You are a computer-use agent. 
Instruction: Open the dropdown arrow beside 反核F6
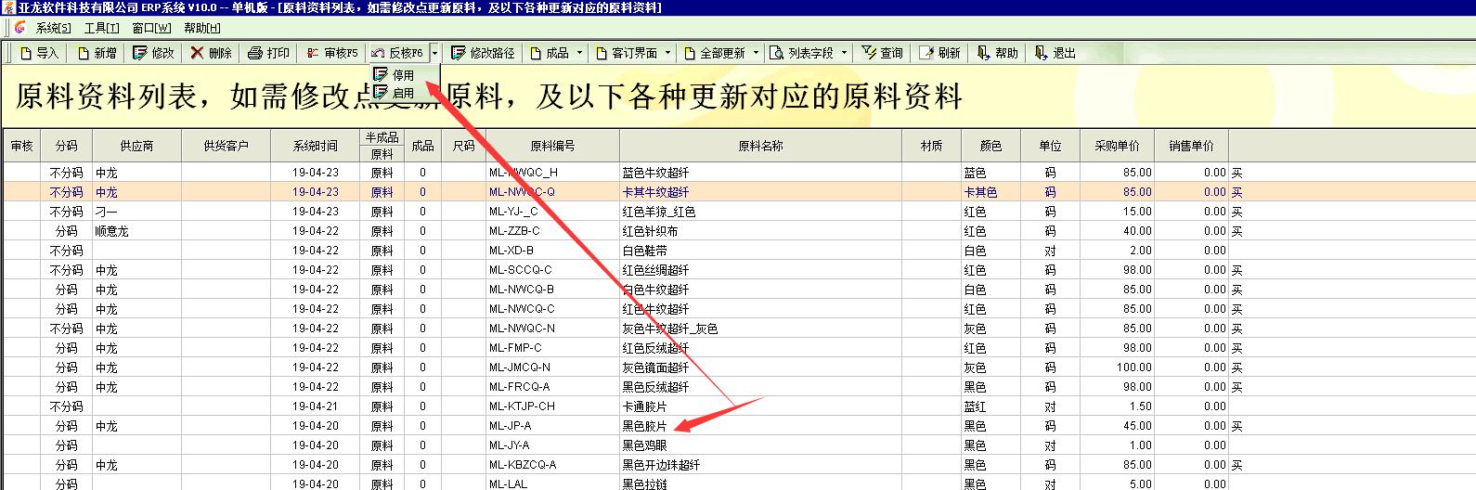tap(434, 54)
